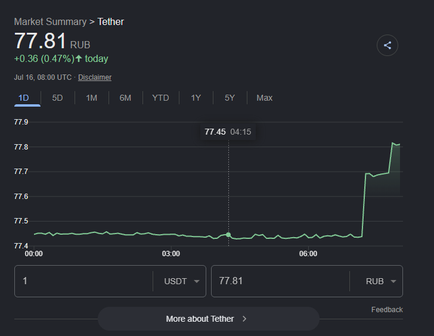Select the 1D time range tab
This screenshot has height=336, width=434.
[24, 98]
